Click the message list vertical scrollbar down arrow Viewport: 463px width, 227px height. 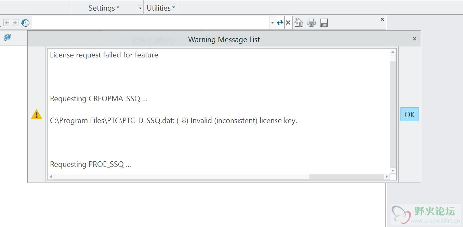pos(393,171)
